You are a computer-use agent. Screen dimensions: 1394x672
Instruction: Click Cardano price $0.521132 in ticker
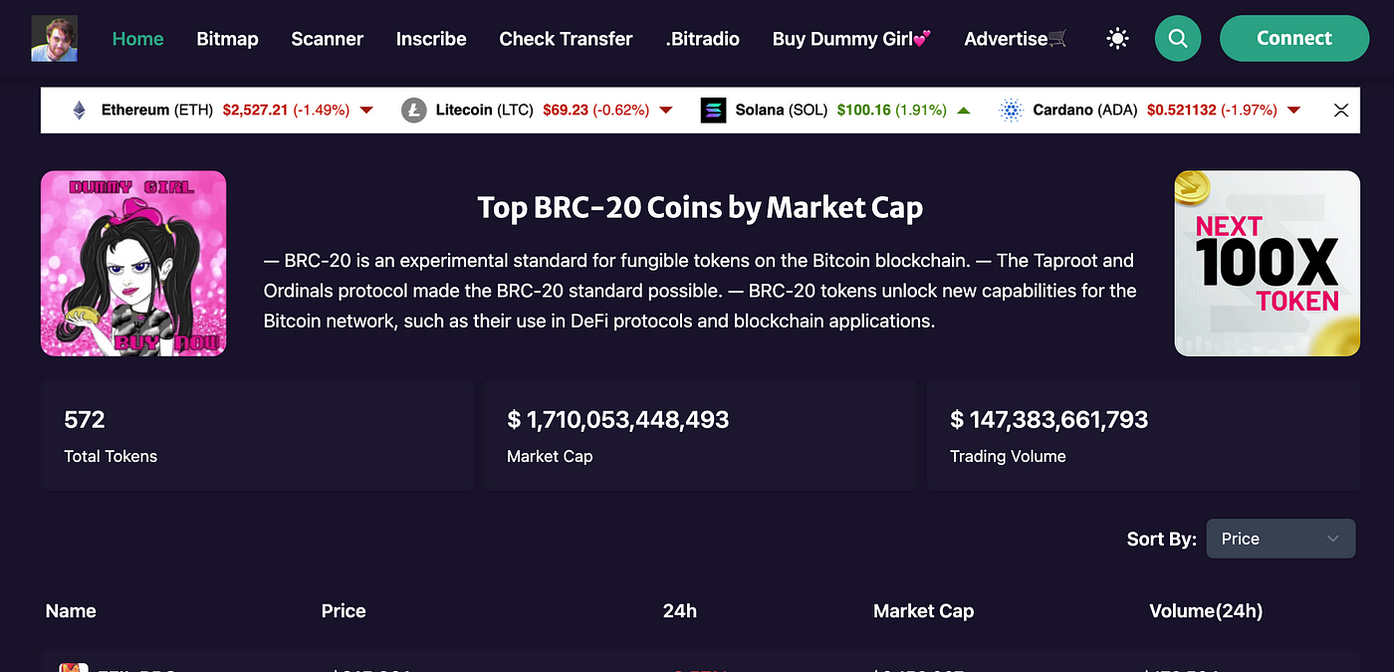(1182, 111)
